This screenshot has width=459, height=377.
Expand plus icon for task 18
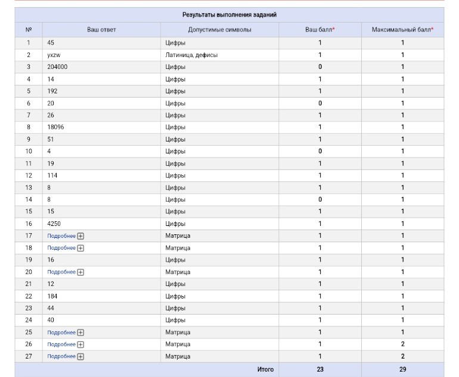pos(80,248)
